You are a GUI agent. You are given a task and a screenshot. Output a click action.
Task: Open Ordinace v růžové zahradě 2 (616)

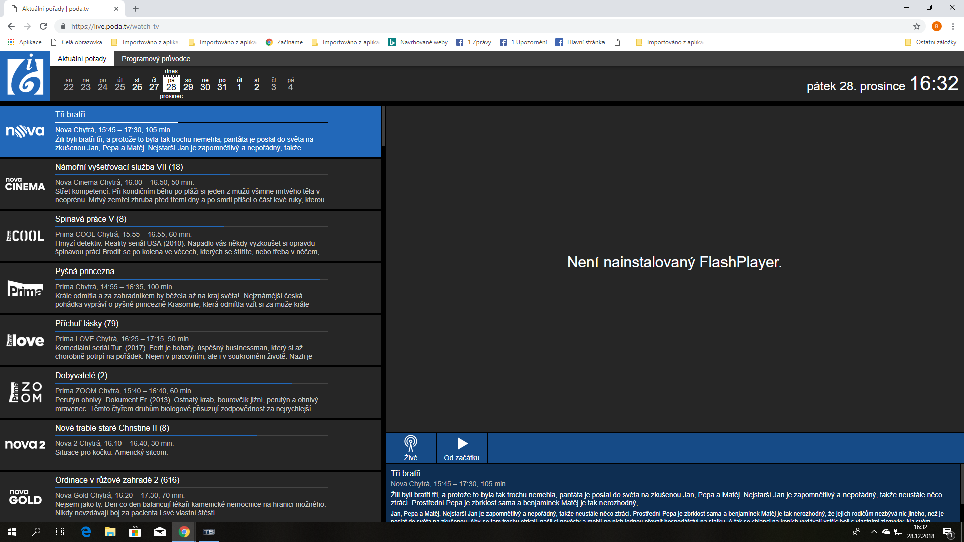pyautogui.click(x=117, y=480)
